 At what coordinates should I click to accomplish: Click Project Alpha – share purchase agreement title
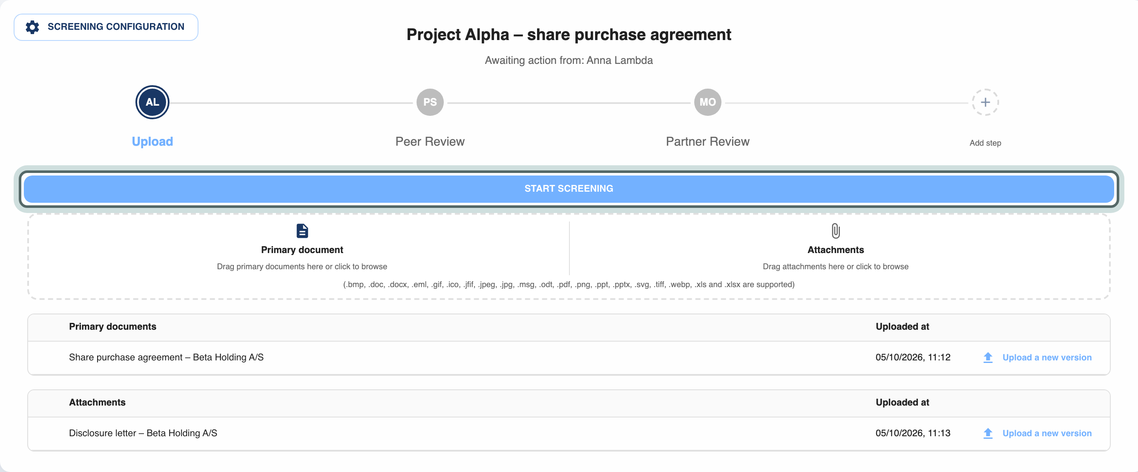569,35
